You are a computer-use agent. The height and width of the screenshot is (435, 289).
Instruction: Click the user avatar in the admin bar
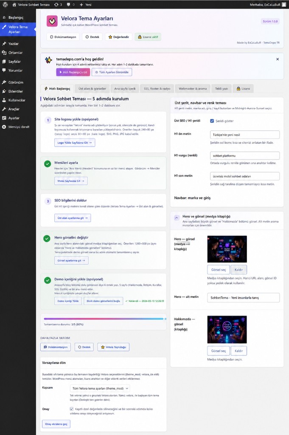284,4
